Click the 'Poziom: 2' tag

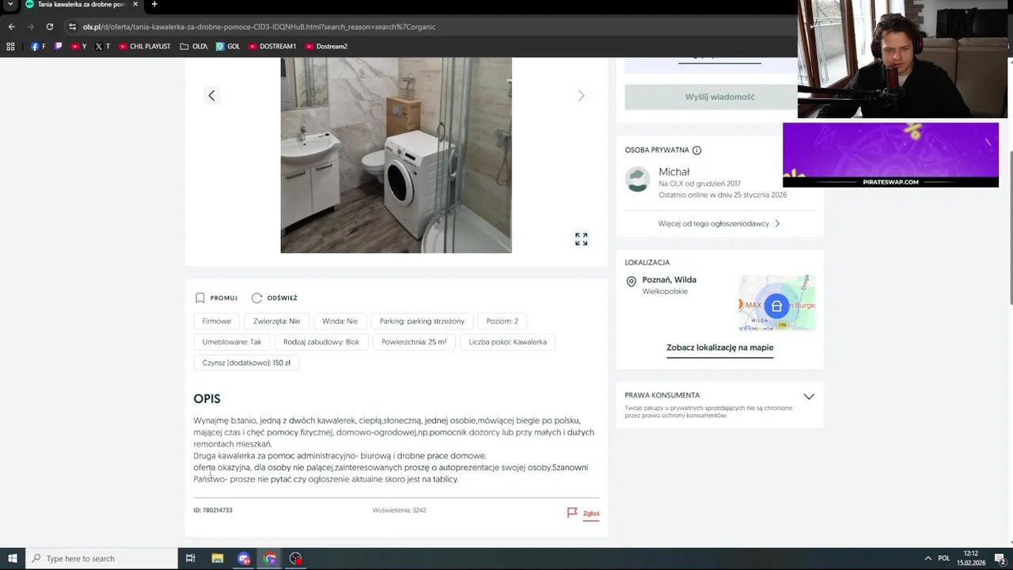pos(503,321)
